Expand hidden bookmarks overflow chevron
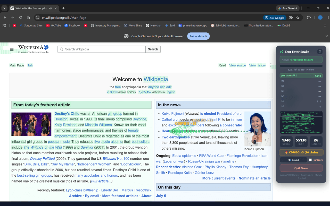 (325, 25)
